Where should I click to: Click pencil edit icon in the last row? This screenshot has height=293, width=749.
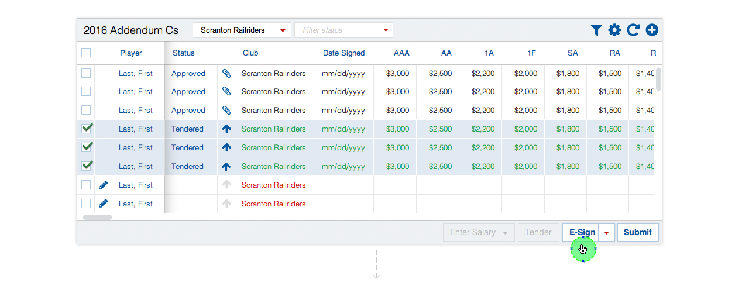(104, 204)
